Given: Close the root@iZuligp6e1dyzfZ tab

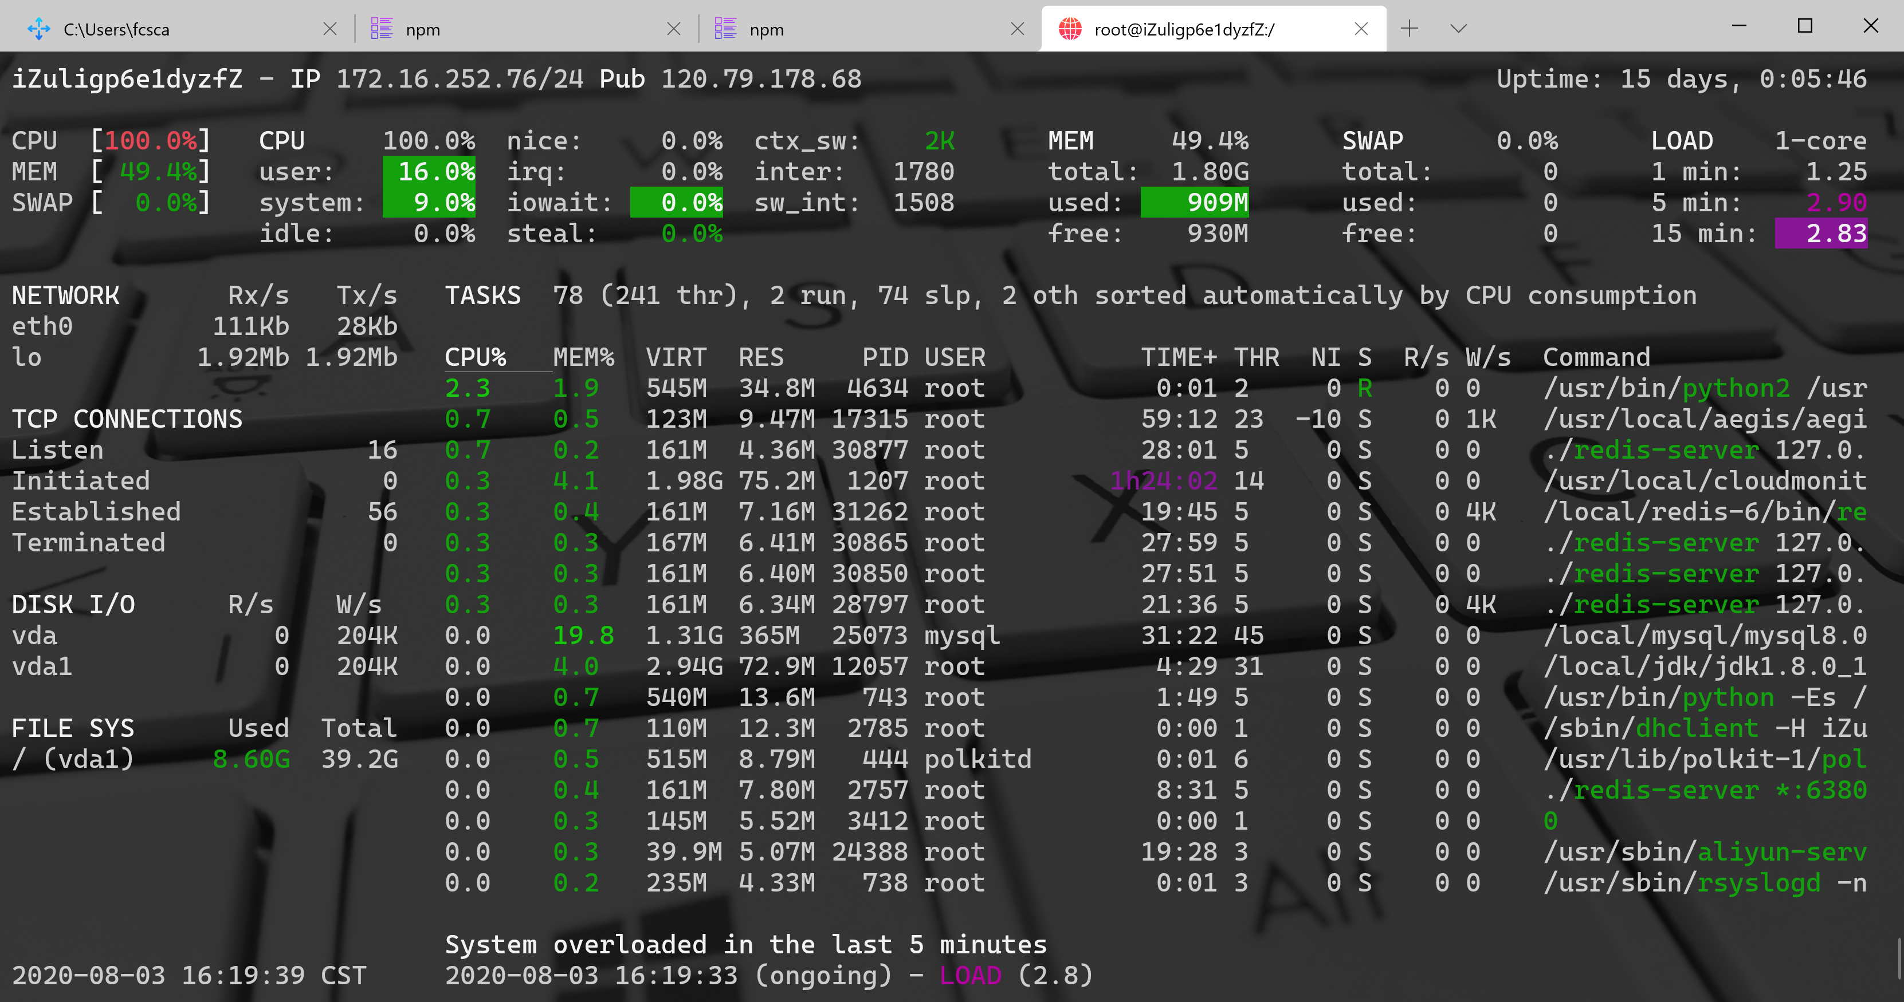Looking at the screenshot, I should 1361,29.
